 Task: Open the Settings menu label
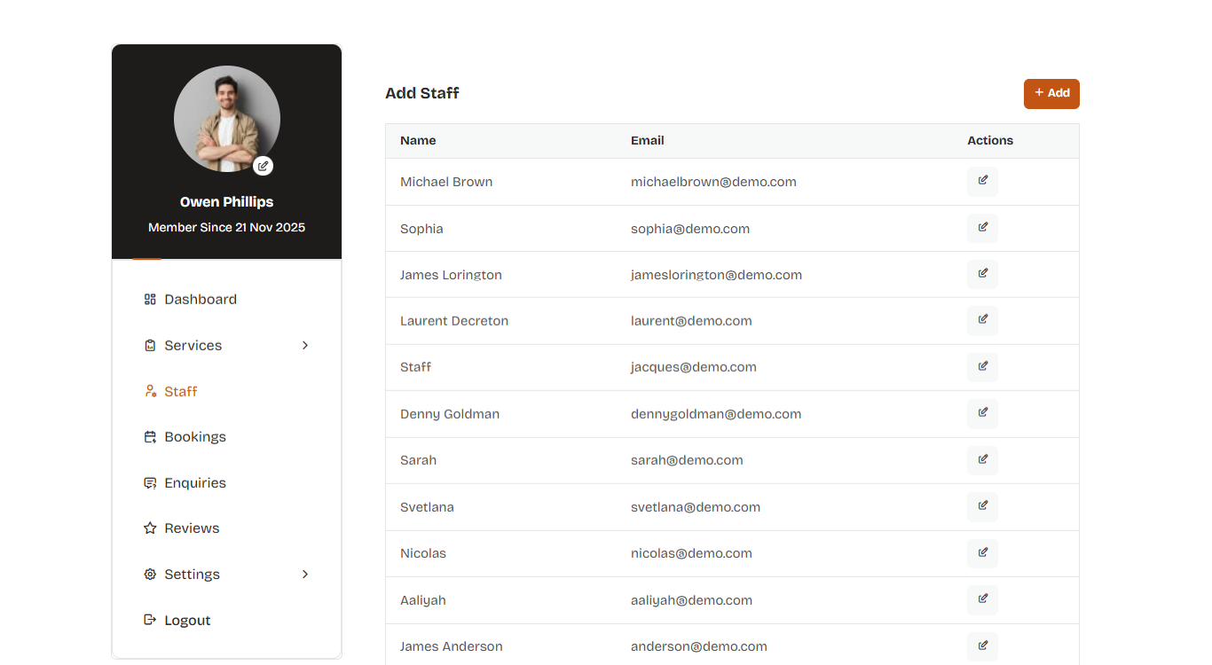point(192,575)
